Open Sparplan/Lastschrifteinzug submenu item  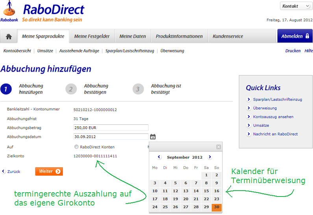pos(130,51)
